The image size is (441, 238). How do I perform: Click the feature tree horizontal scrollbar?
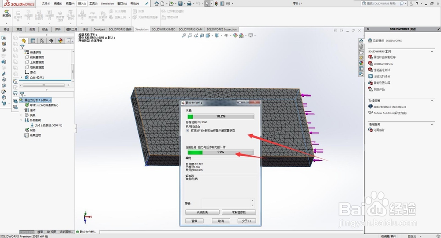(x=44, y=85)
